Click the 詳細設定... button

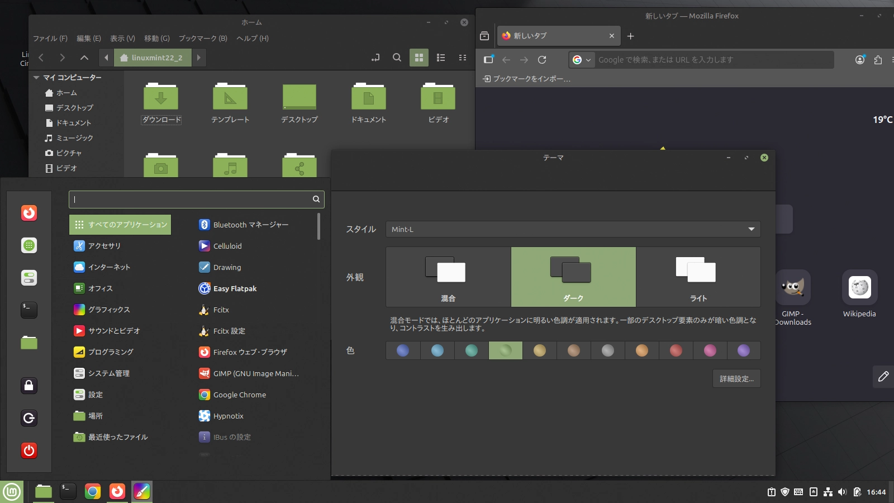736,379
